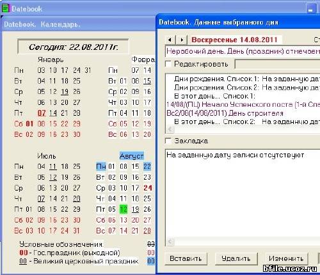
Task: Go to previous day with left arrow
Action: 170,40
